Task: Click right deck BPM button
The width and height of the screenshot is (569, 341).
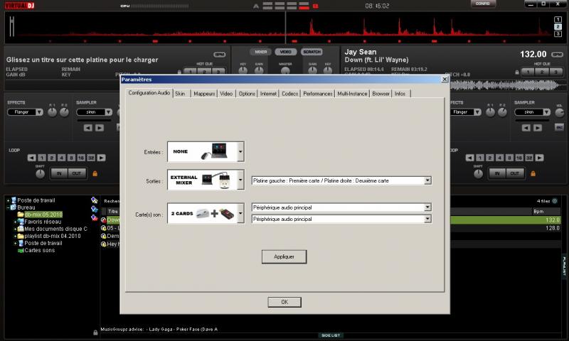Action: coord(557,55)
